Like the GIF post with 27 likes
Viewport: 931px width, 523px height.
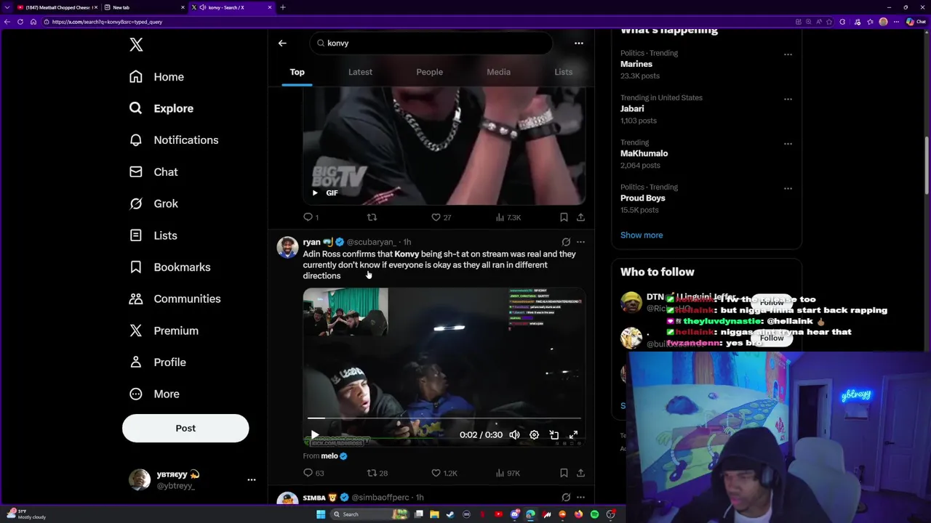441,217
